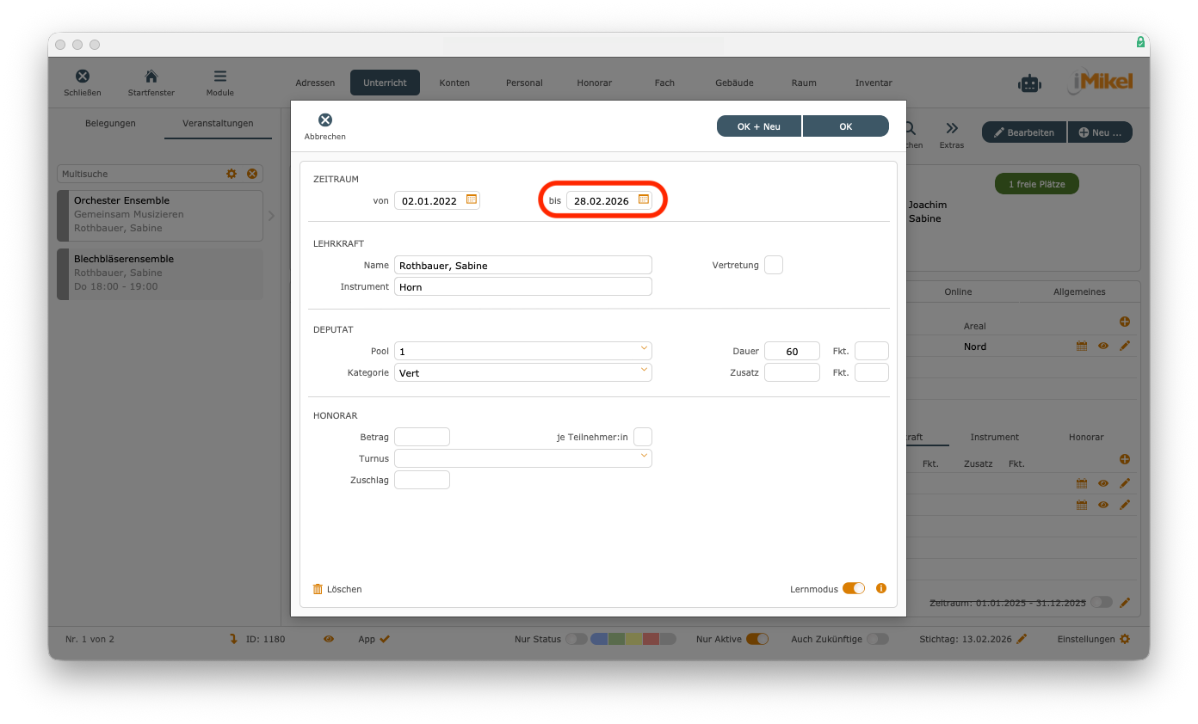Select the Belegungen tab
Screen dimensions: 1198x724
click(x=110, y=123)
